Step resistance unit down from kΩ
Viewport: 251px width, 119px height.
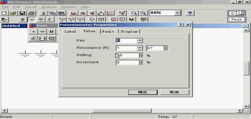pos(166,49)
